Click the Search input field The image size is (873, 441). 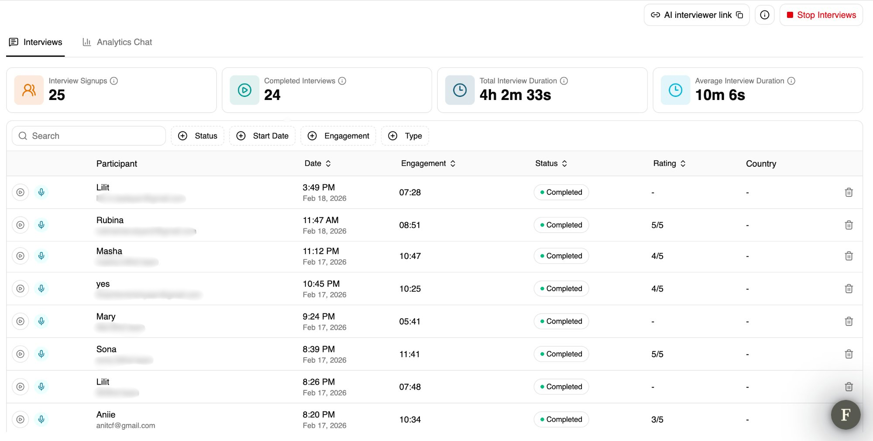point(89,136)
